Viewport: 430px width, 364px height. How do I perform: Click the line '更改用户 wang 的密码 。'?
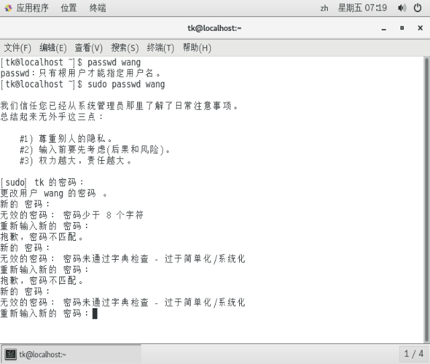point(54,193)
